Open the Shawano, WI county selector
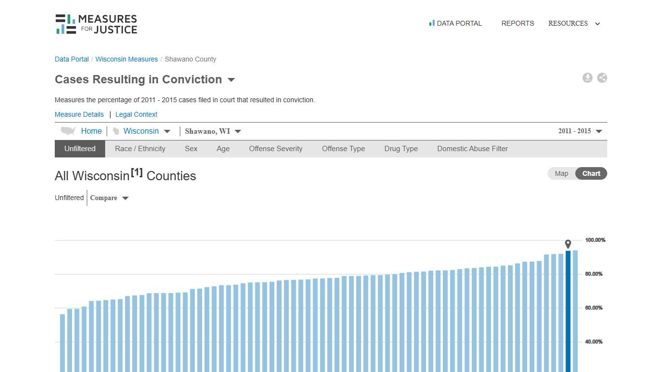The width and height of the screenshot is (662, 372). click(212, 131)
